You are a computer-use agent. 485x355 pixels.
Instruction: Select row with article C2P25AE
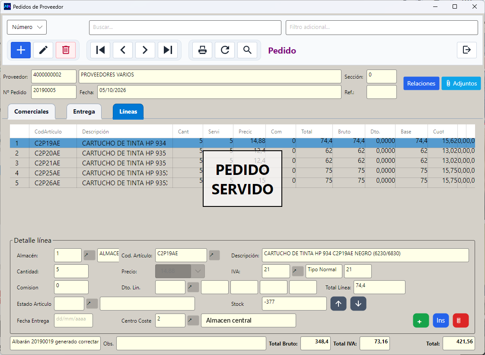(x=242, y=173)
